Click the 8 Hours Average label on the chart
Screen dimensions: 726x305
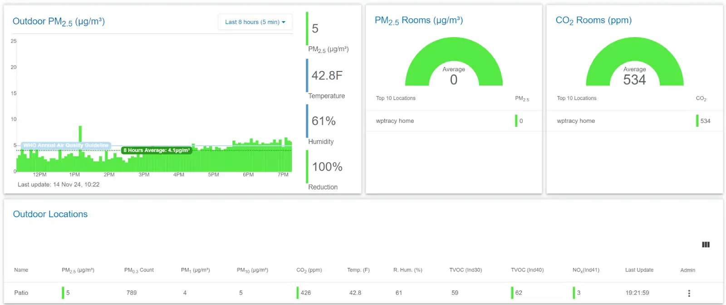point(157,150)
